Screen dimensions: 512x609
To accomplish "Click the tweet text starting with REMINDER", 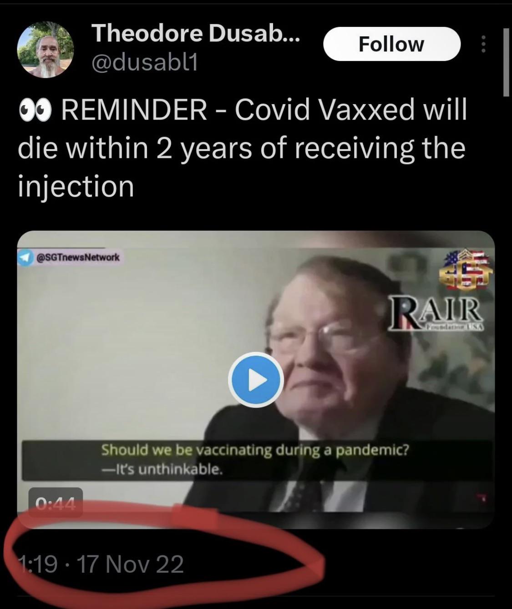I will point(243,148).
